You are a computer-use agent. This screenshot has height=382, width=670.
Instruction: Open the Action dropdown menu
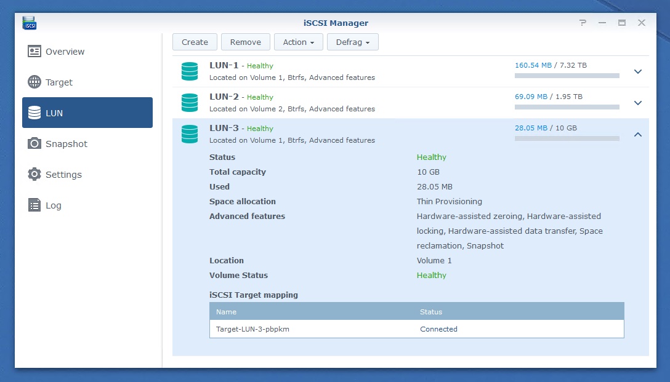(x=298, y=42)
